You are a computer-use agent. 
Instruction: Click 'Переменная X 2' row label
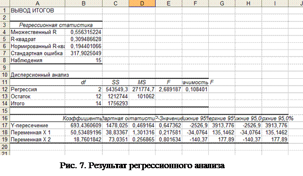click(x=37, y=140)
